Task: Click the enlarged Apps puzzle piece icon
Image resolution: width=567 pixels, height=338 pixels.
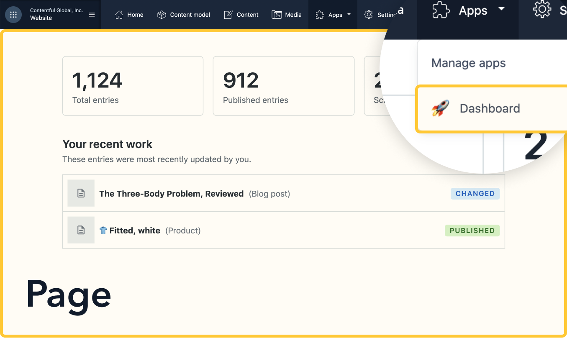Action: (441, 10)
